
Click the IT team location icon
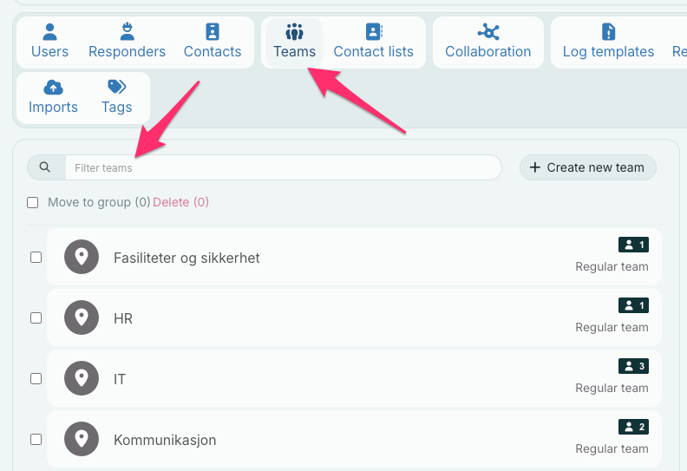pyautogui.click(x=82, y=379)
